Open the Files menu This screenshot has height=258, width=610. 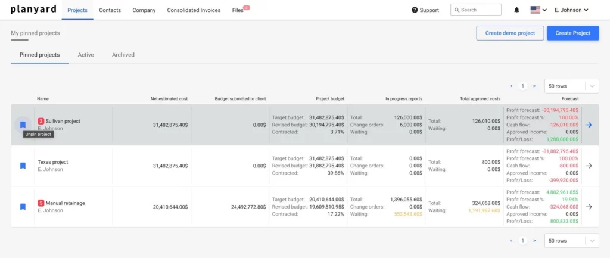[x=238, y=11]
